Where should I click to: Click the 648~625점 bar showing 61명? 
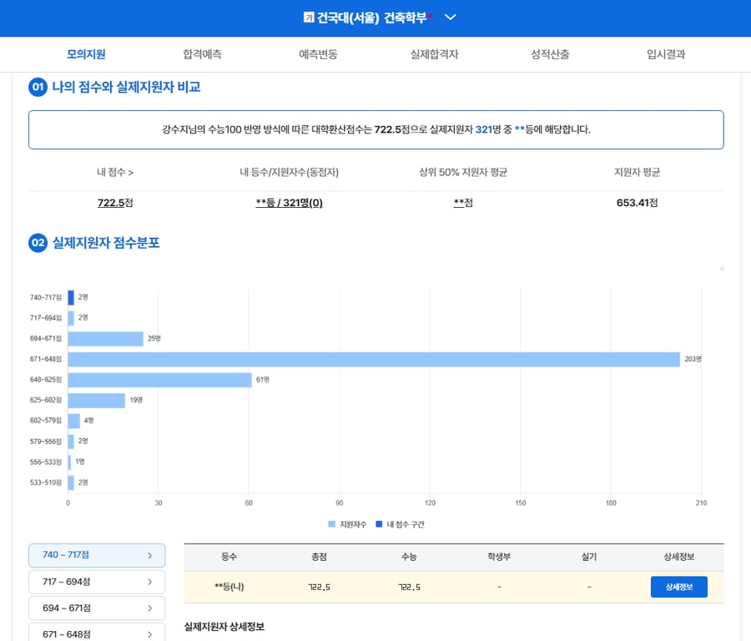tap(159, 380)
